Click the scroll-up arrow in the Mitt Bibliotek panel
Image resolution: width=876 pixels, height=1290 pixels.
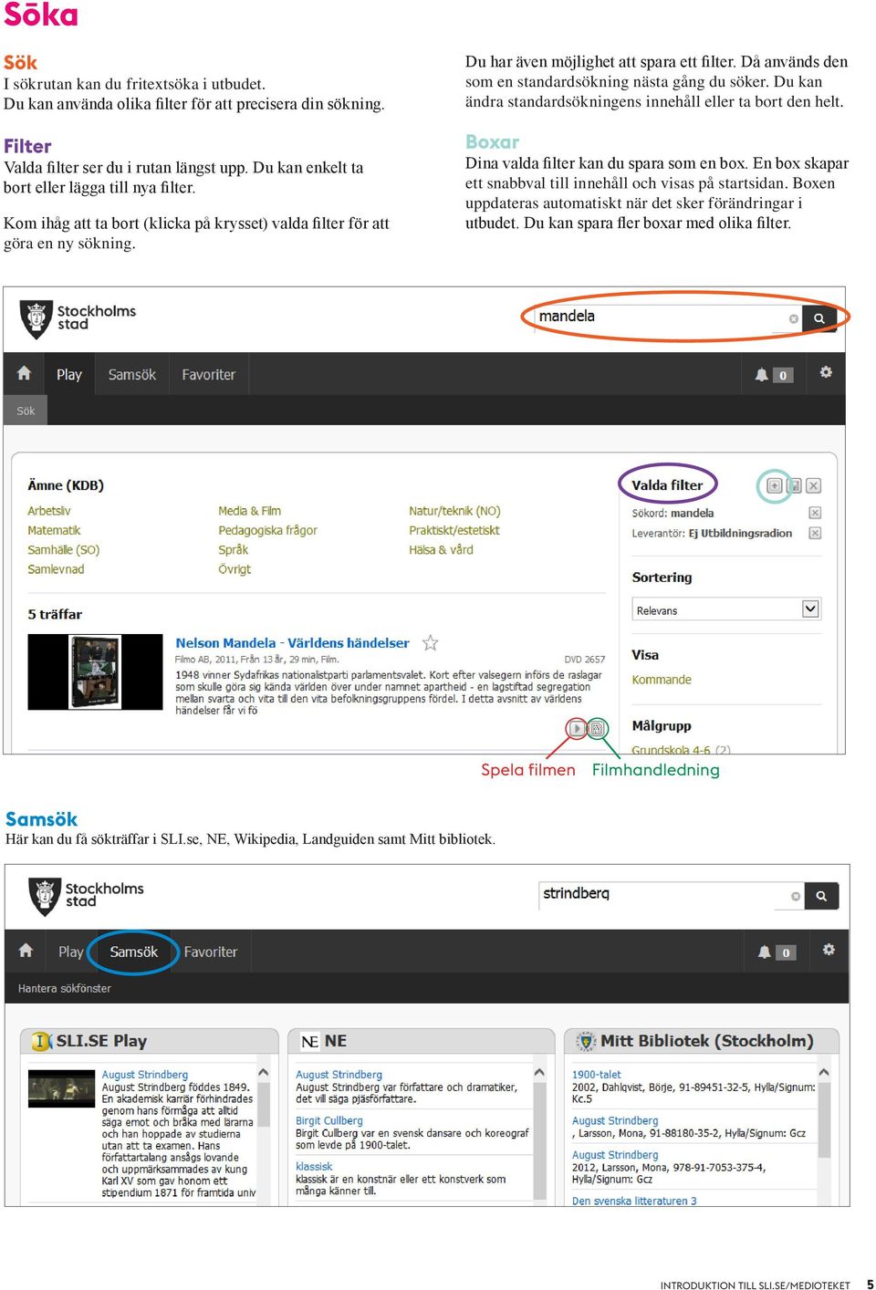point(824,1073)
